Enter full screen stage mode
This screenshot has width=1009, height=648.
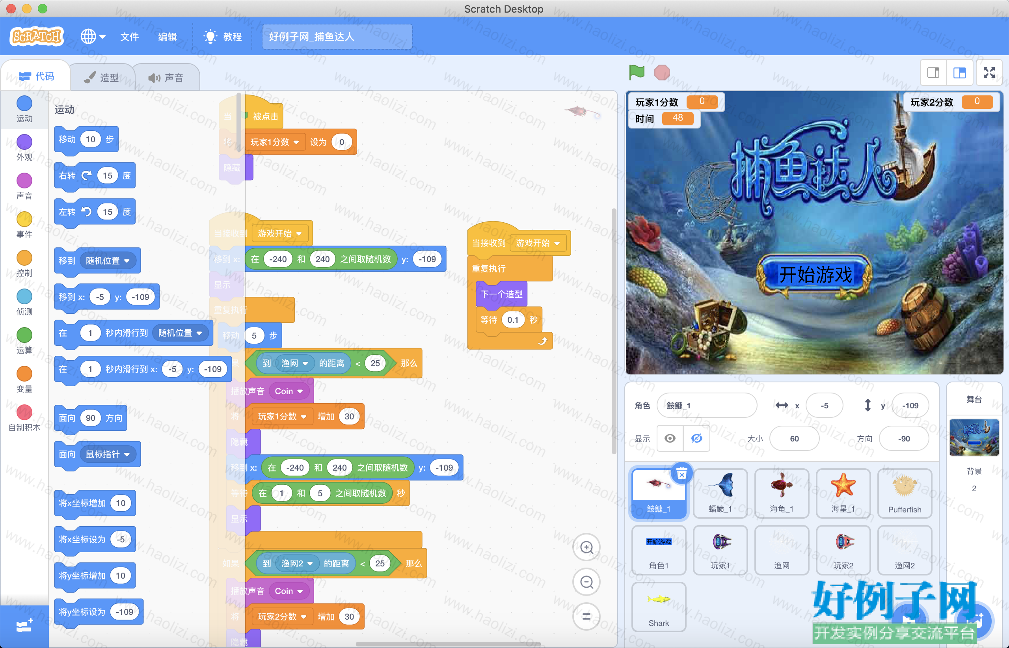click(x=989, y=73)
